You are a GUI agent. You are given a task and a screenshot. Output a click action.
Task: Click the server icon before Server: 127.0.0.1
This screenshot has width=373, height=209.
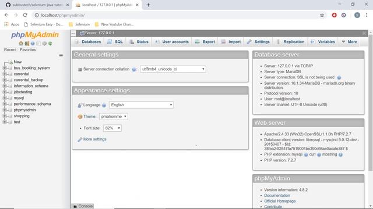tap(82, 33)
